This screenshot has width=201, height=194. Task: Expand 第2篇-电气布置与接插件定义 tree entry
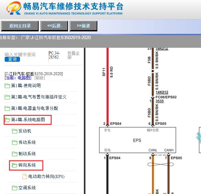pos(39,97)
